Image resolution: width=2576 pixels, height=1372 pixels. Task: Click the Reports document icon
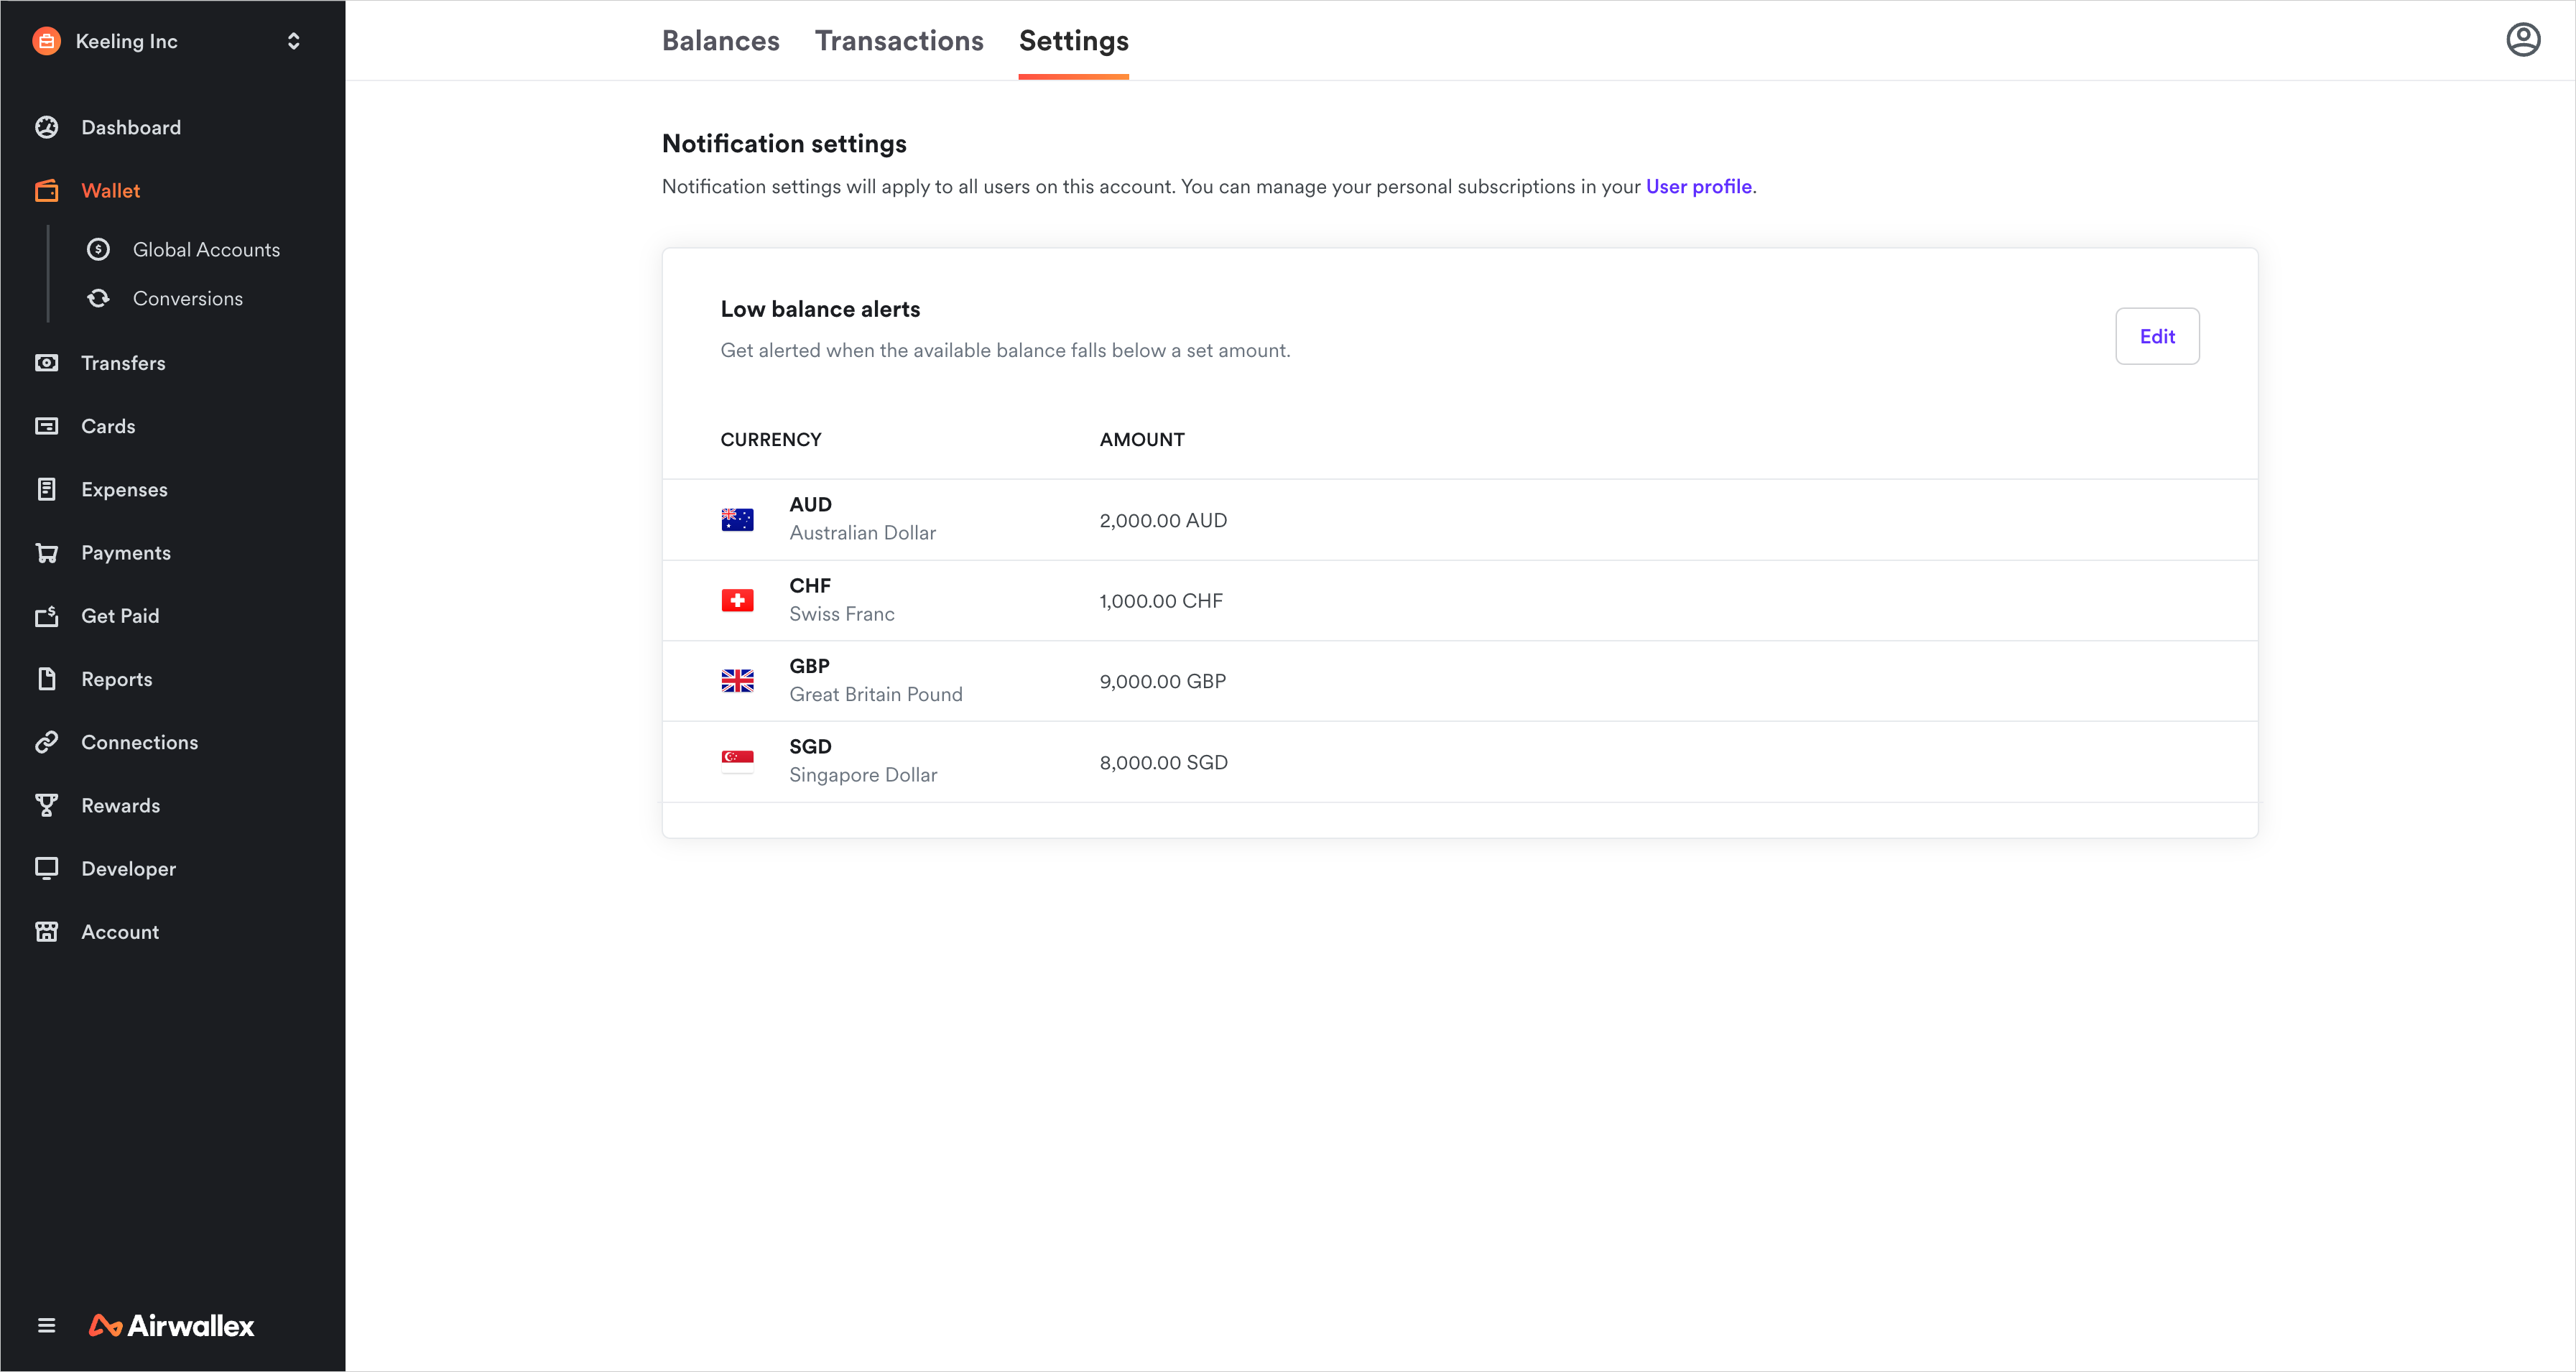click(x=46, y=679)
